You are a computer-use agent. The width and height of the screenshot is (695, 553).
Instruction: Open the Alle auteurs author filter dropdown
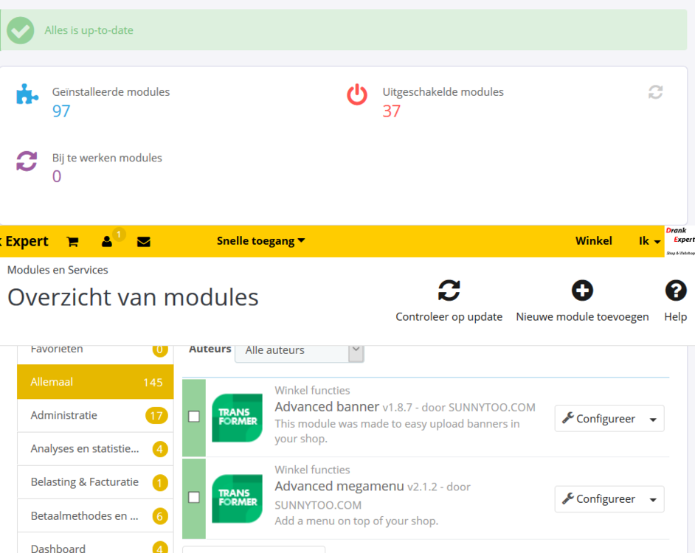299,350
